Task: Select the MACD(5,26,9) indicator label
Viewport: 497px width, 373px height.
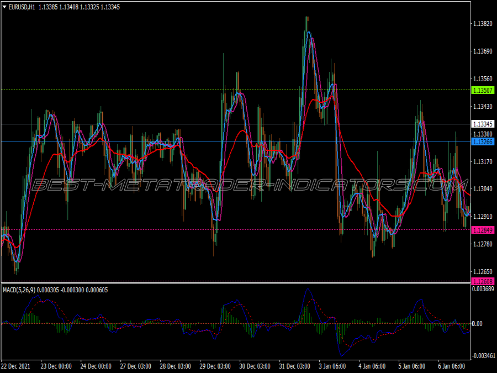Action: tap(19, 290)
